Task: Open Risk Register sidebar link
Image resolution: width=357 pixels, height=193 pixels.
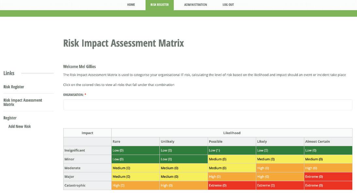Action: click(x=14, y=87)
